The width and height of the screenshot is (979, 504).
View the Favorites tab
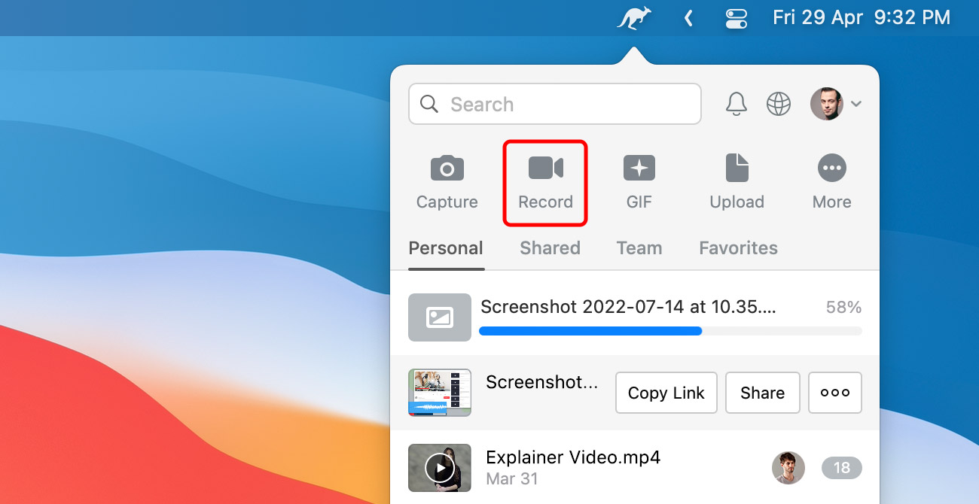738,247
